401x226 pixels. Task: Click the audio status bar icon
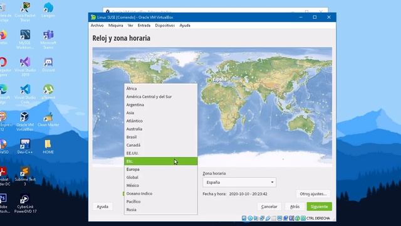256,218
